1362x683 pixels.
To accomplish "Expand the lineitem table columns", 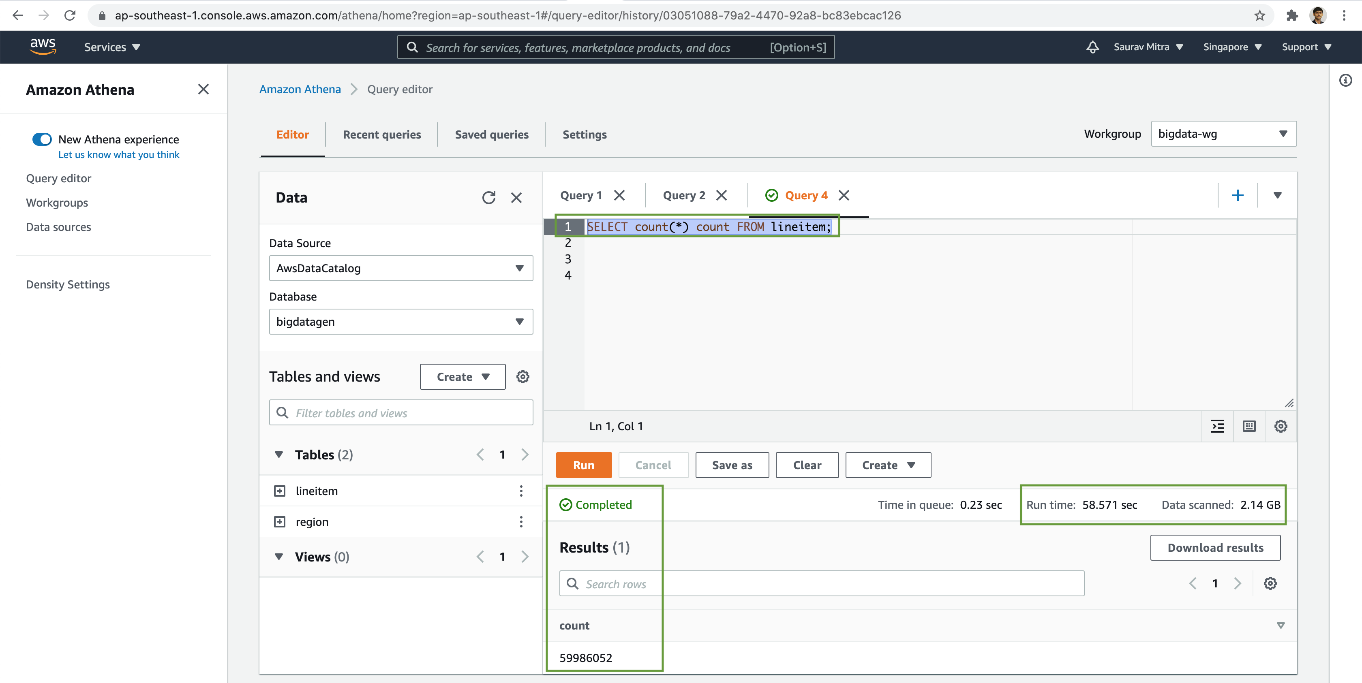I will [280, 491].
